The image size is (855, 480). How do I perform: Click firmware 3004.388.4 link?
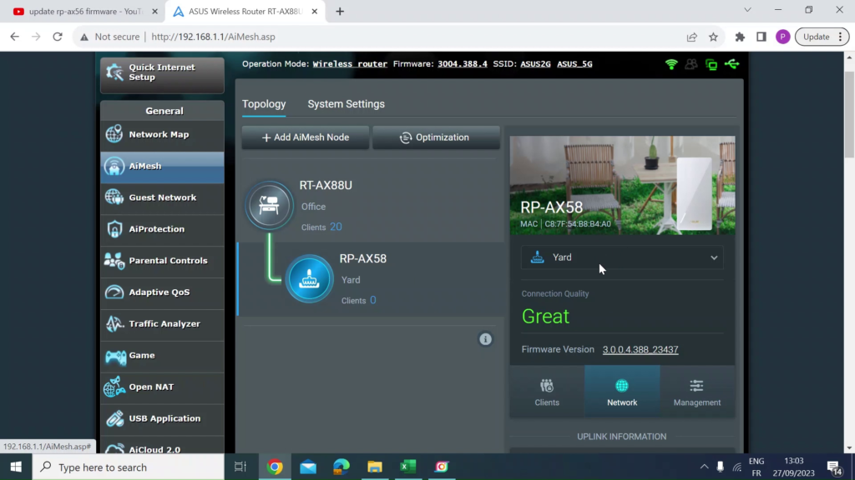463,63
